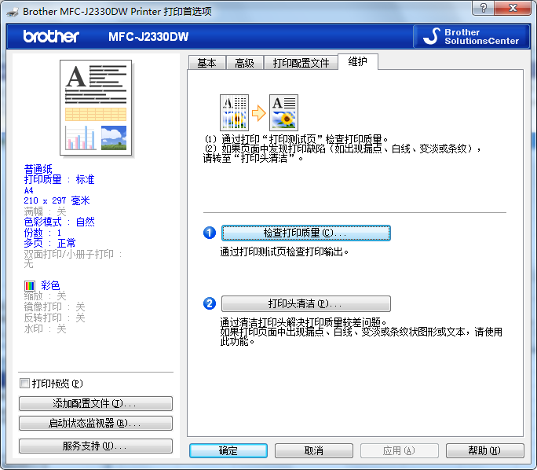Click the 彩色 color mode icon
The width and height of the screenshot is (537, 470).
(x=30, y=285)
